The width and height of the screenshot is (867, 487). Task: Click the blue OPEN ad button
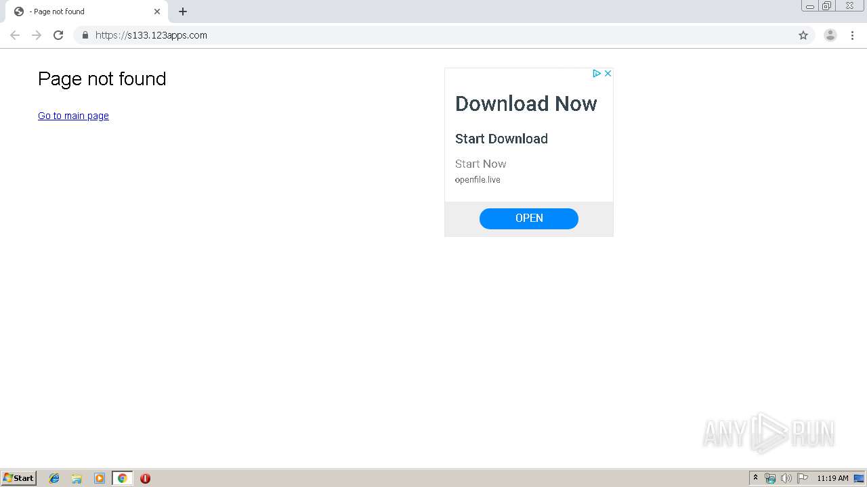point(529,218)
